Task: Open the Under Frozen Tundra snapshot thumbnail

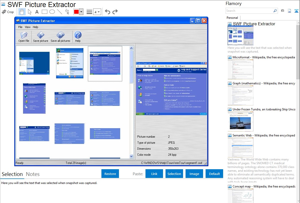Action: 240,122
